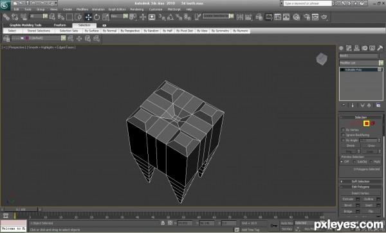The image size is (386, 233).
Task: Collapse the Selection rollout header
Action: 360,117
